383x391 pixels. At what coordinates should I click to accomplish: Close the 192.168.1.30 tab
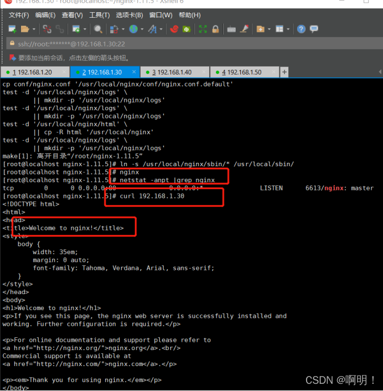tap(134, 72)
